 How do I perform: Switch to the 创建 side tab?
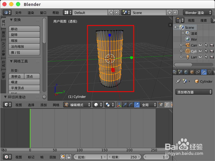click(x=4, y=34)
